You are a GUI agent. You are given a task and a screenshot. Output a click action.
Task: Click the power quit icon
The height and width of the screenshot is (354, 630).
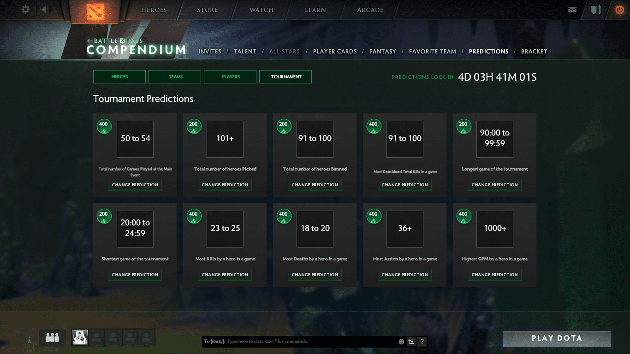619,10
